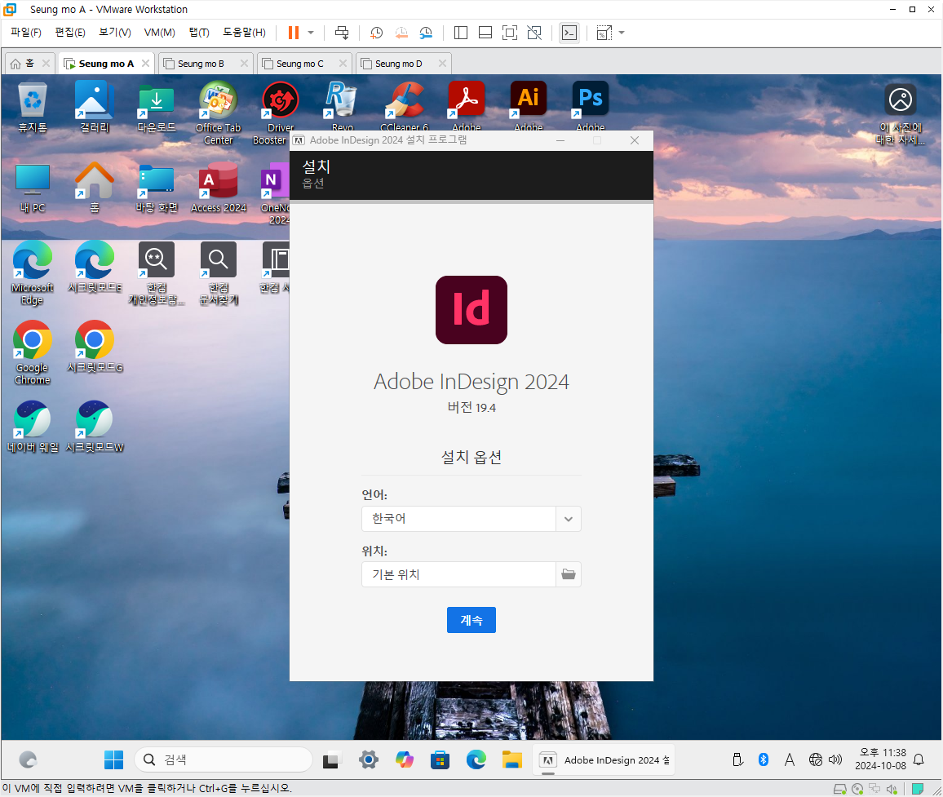Open the 파일(F) menu in VMware

tap(26, 33)
